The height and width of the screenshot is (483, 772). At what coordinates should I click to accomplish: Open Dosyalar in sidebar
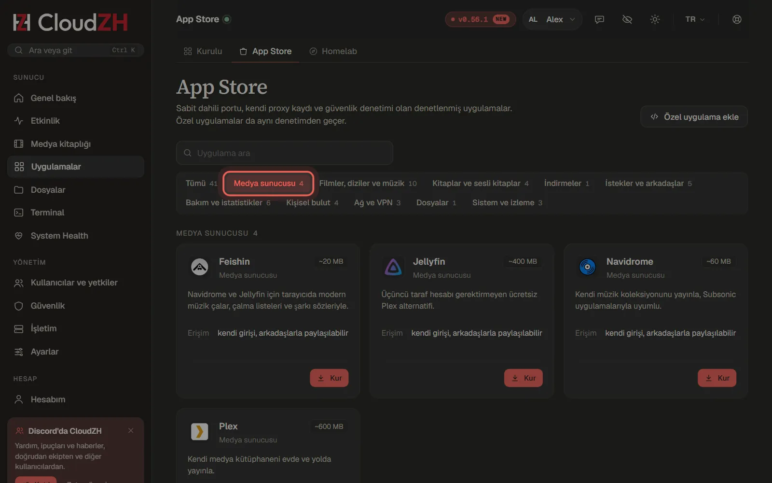[75, 190]
